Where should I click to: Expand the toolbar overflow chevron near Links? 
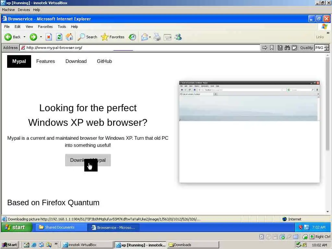pyautogui.click(x=328, y=33)
